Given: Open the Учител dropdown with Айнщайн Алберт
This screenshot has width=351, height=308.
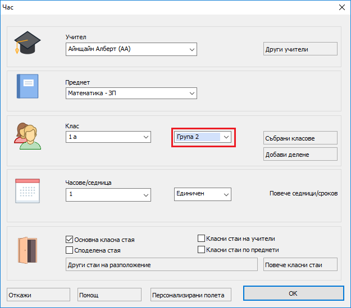Looking at the screenshot, I should (131, 49).
